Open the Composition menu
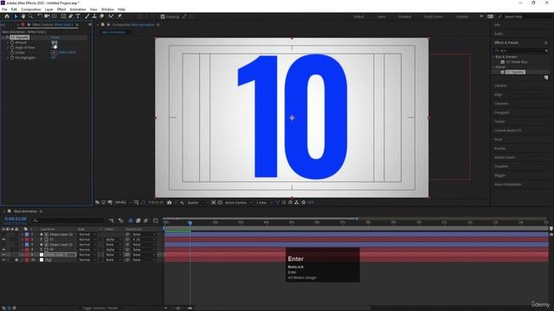The image size is (554, 311). 31,10
